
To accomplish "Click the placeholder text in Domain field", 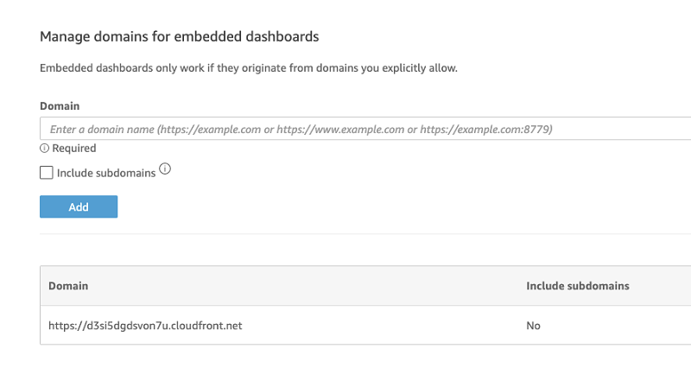I will click(x=301, y=130).
